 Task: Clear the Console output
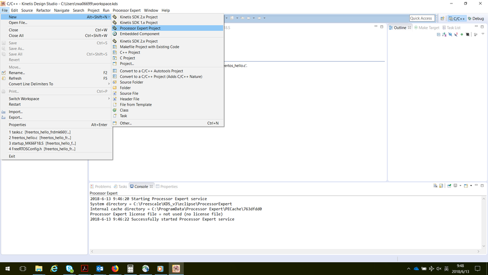(x=435, y=186)
